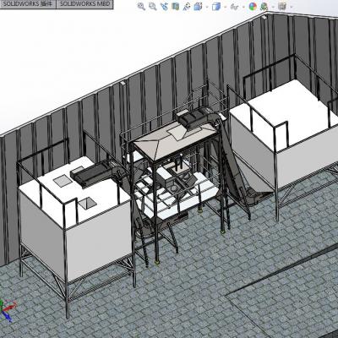Activate the Section View tool

click(x=175, y=6)
